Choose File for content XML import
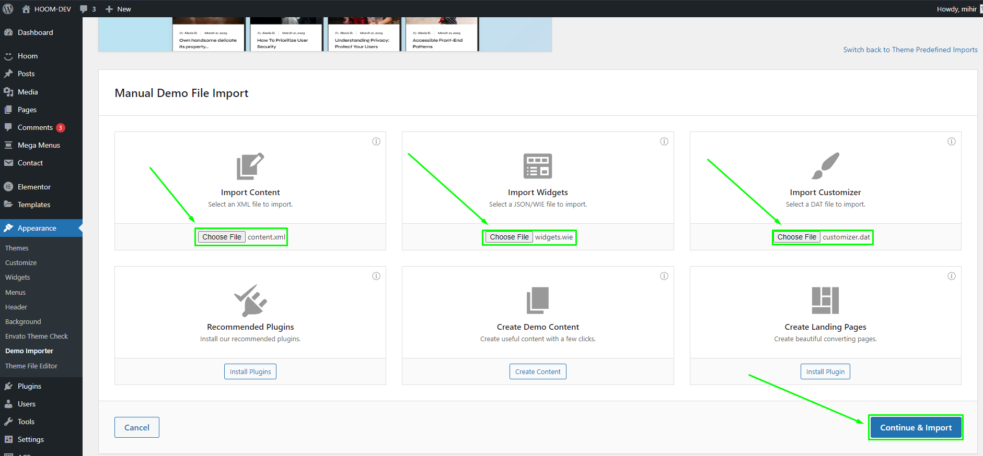Viewport: 983px width, 456px height. [x=222, y=237]
